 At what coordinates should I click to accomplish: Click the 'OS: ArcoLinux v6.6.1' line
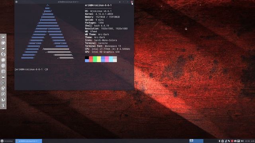98,11
